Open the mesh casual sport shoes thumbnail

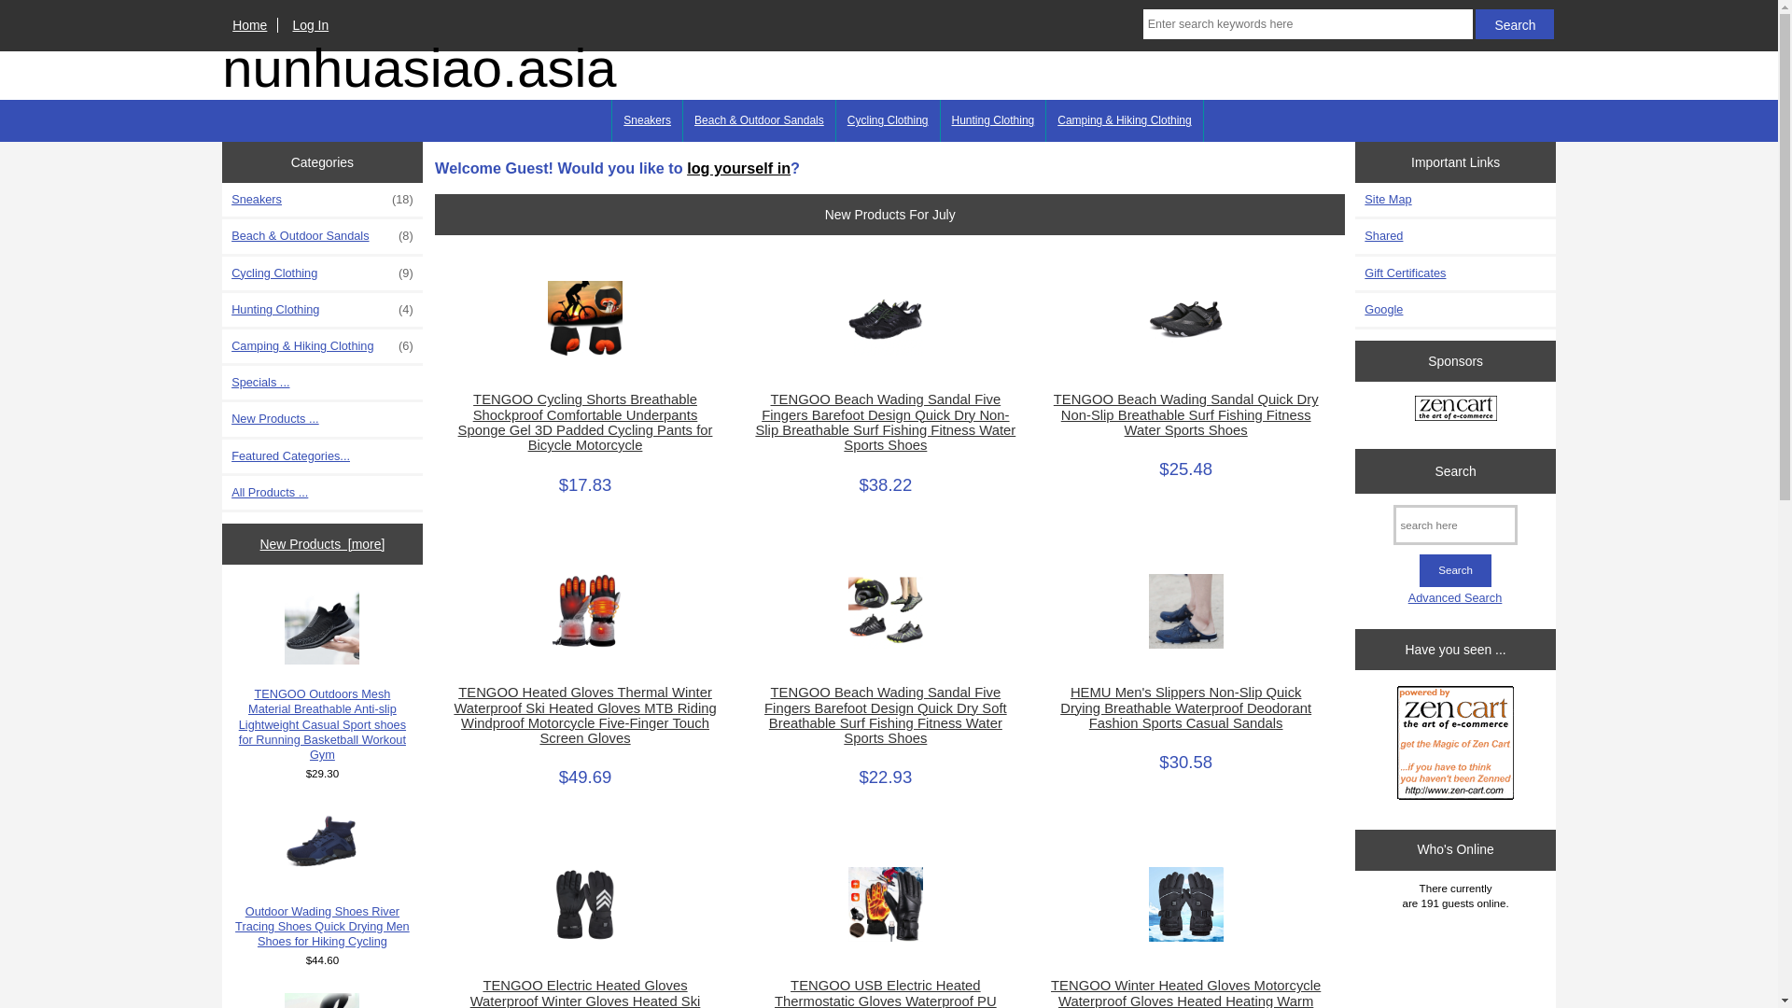click(322, 627)
